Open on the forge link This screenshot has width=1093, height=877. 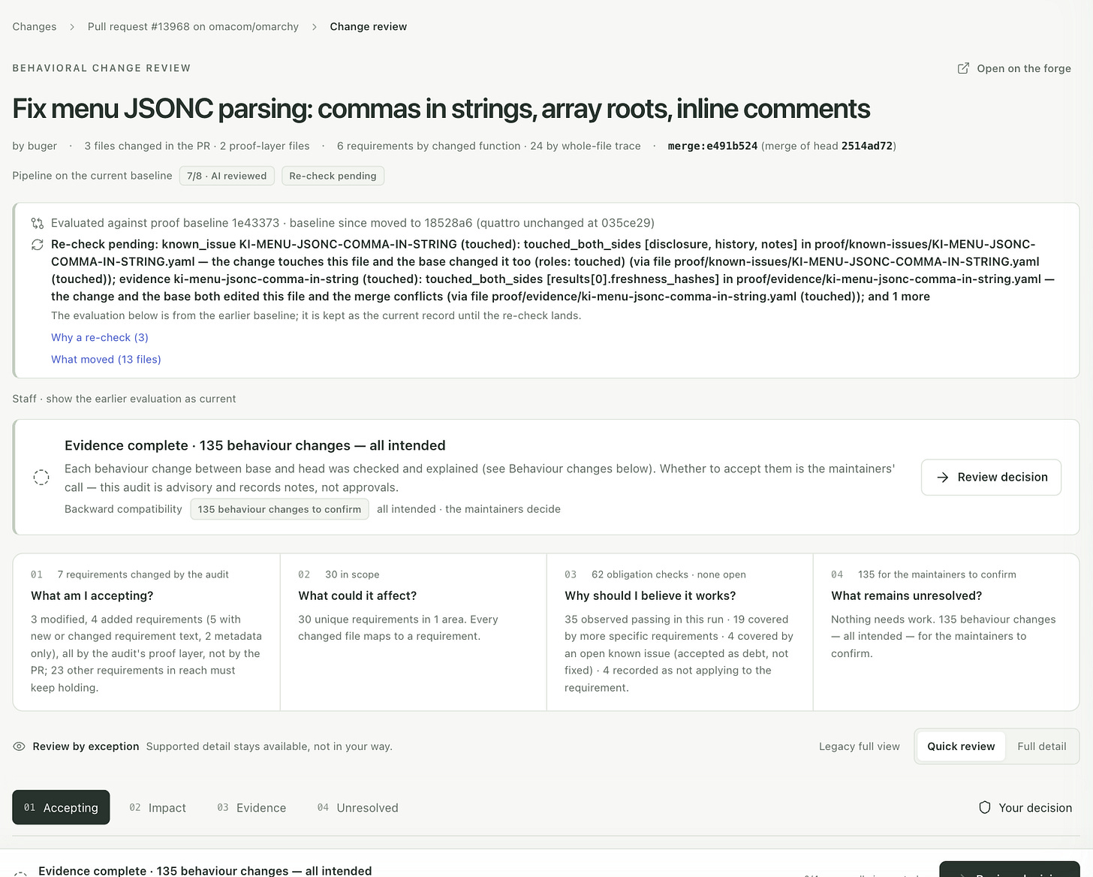tap(1014, 68)
